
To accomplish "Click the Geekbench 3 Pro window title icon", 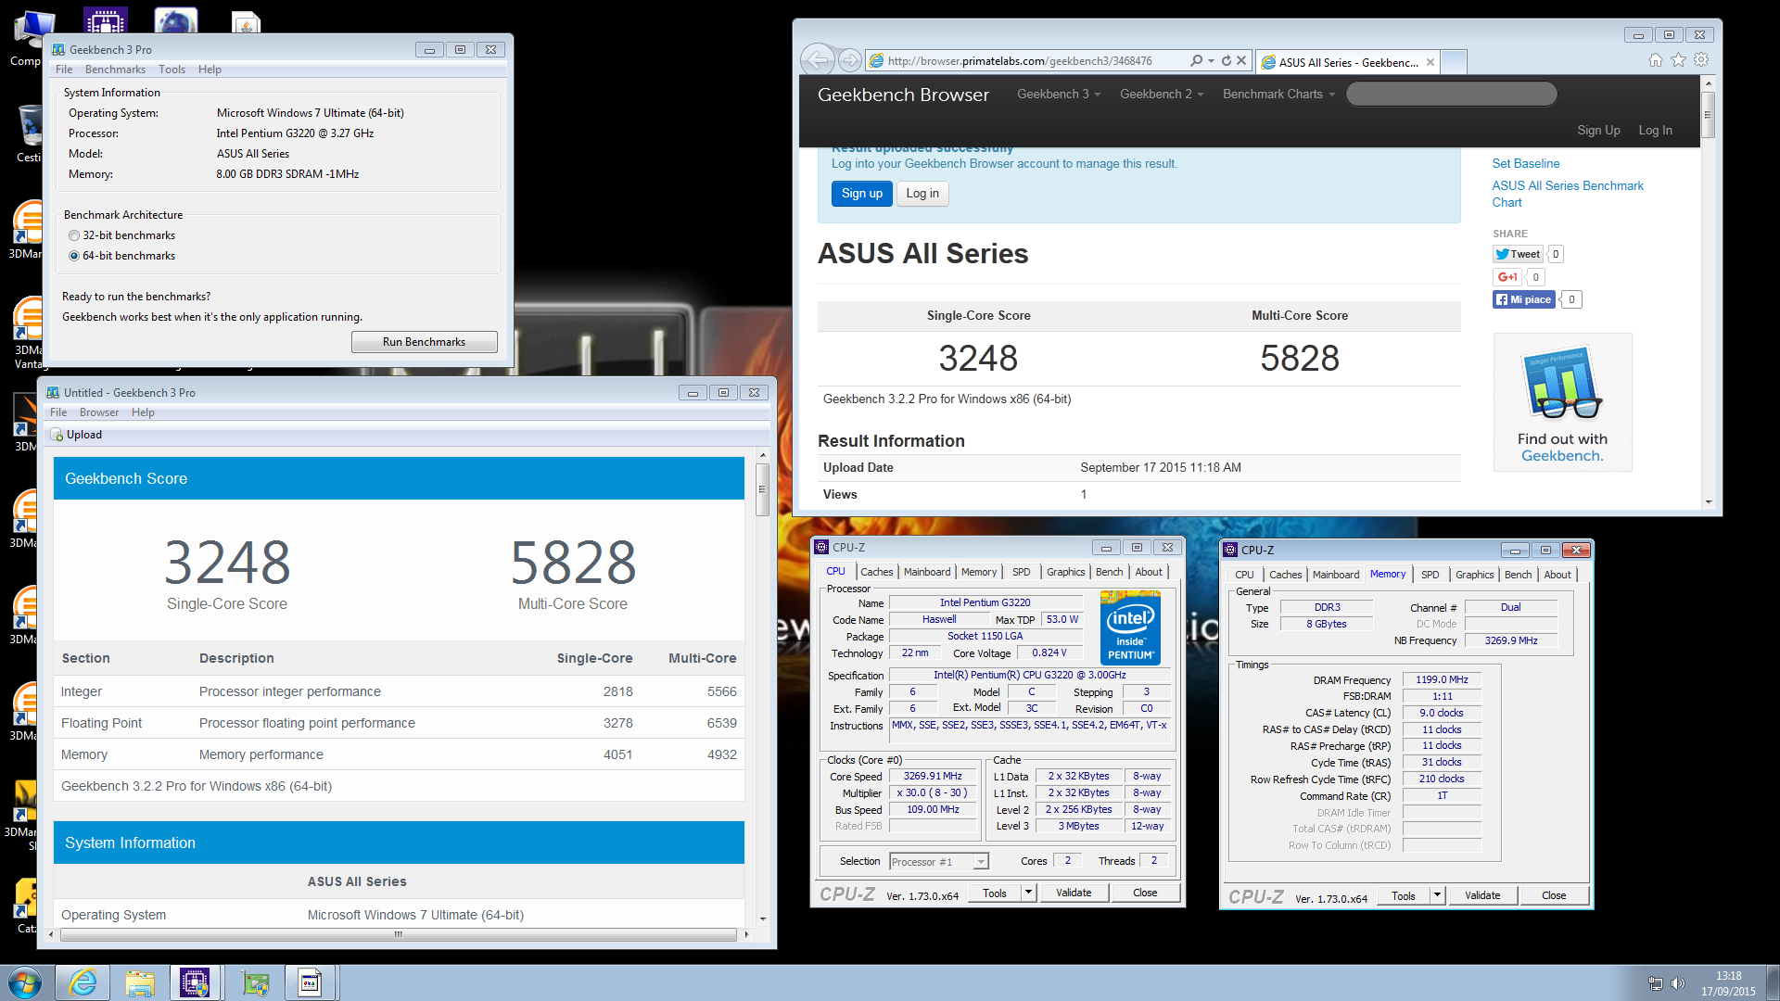I will 58,50.
